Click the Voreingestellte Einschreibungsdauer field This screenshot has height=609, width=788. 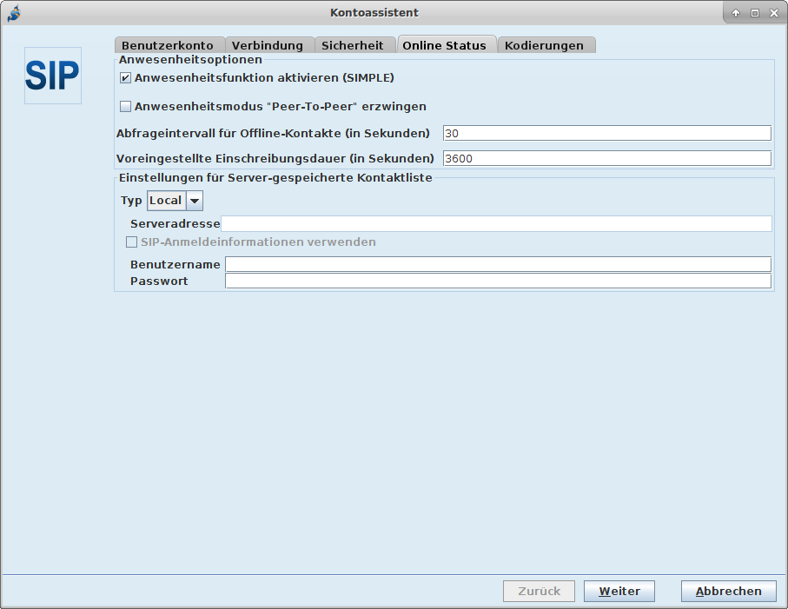click(x=606, y=158)
